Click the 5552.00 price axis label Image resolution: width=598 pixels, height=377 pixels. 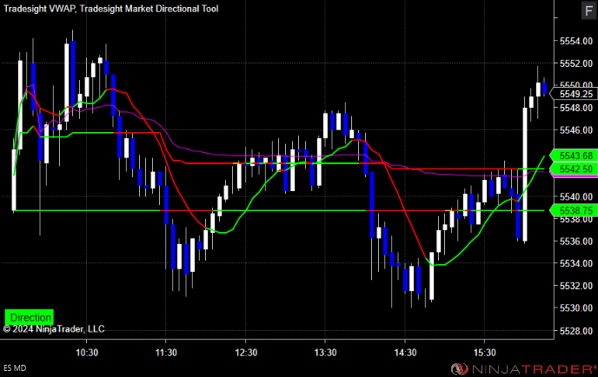click(x=576, y=63)
